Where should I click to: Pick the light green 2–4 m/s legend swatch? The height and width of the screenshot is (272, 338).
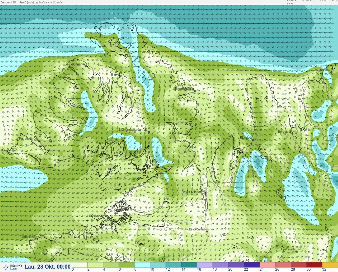(x=95, y=265)
